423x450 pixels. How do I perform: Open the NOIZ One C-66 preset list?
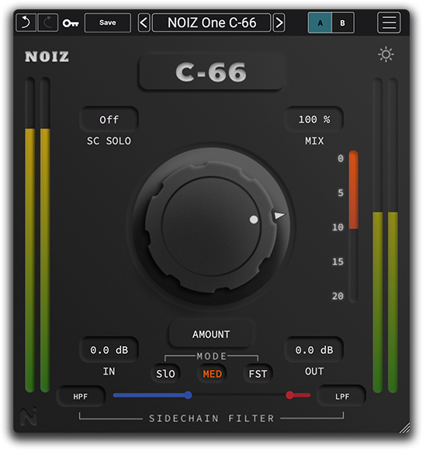tap(212, 22)
